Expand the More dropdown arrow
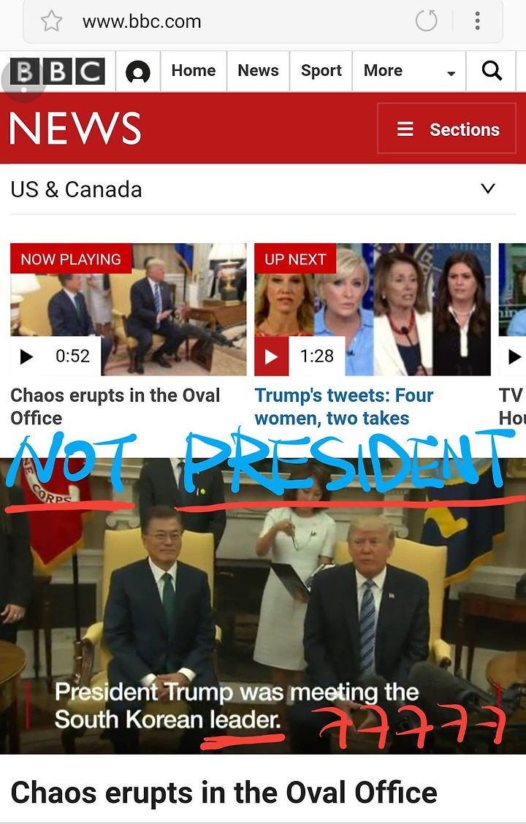This screenshot has width=526, height=824. click(451, 73)
